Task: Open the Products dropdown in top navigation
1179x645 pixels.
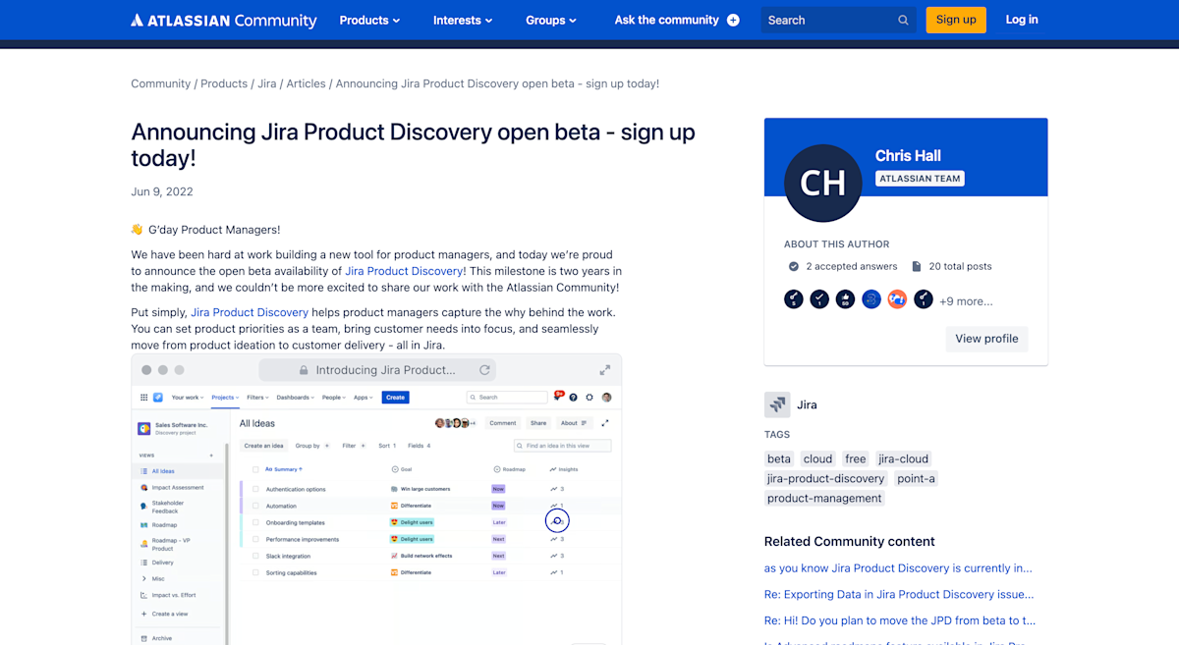Action: click(x=369, y=20)
